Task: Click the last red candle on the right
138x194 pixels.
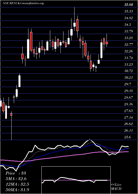Action: (107, 43)
